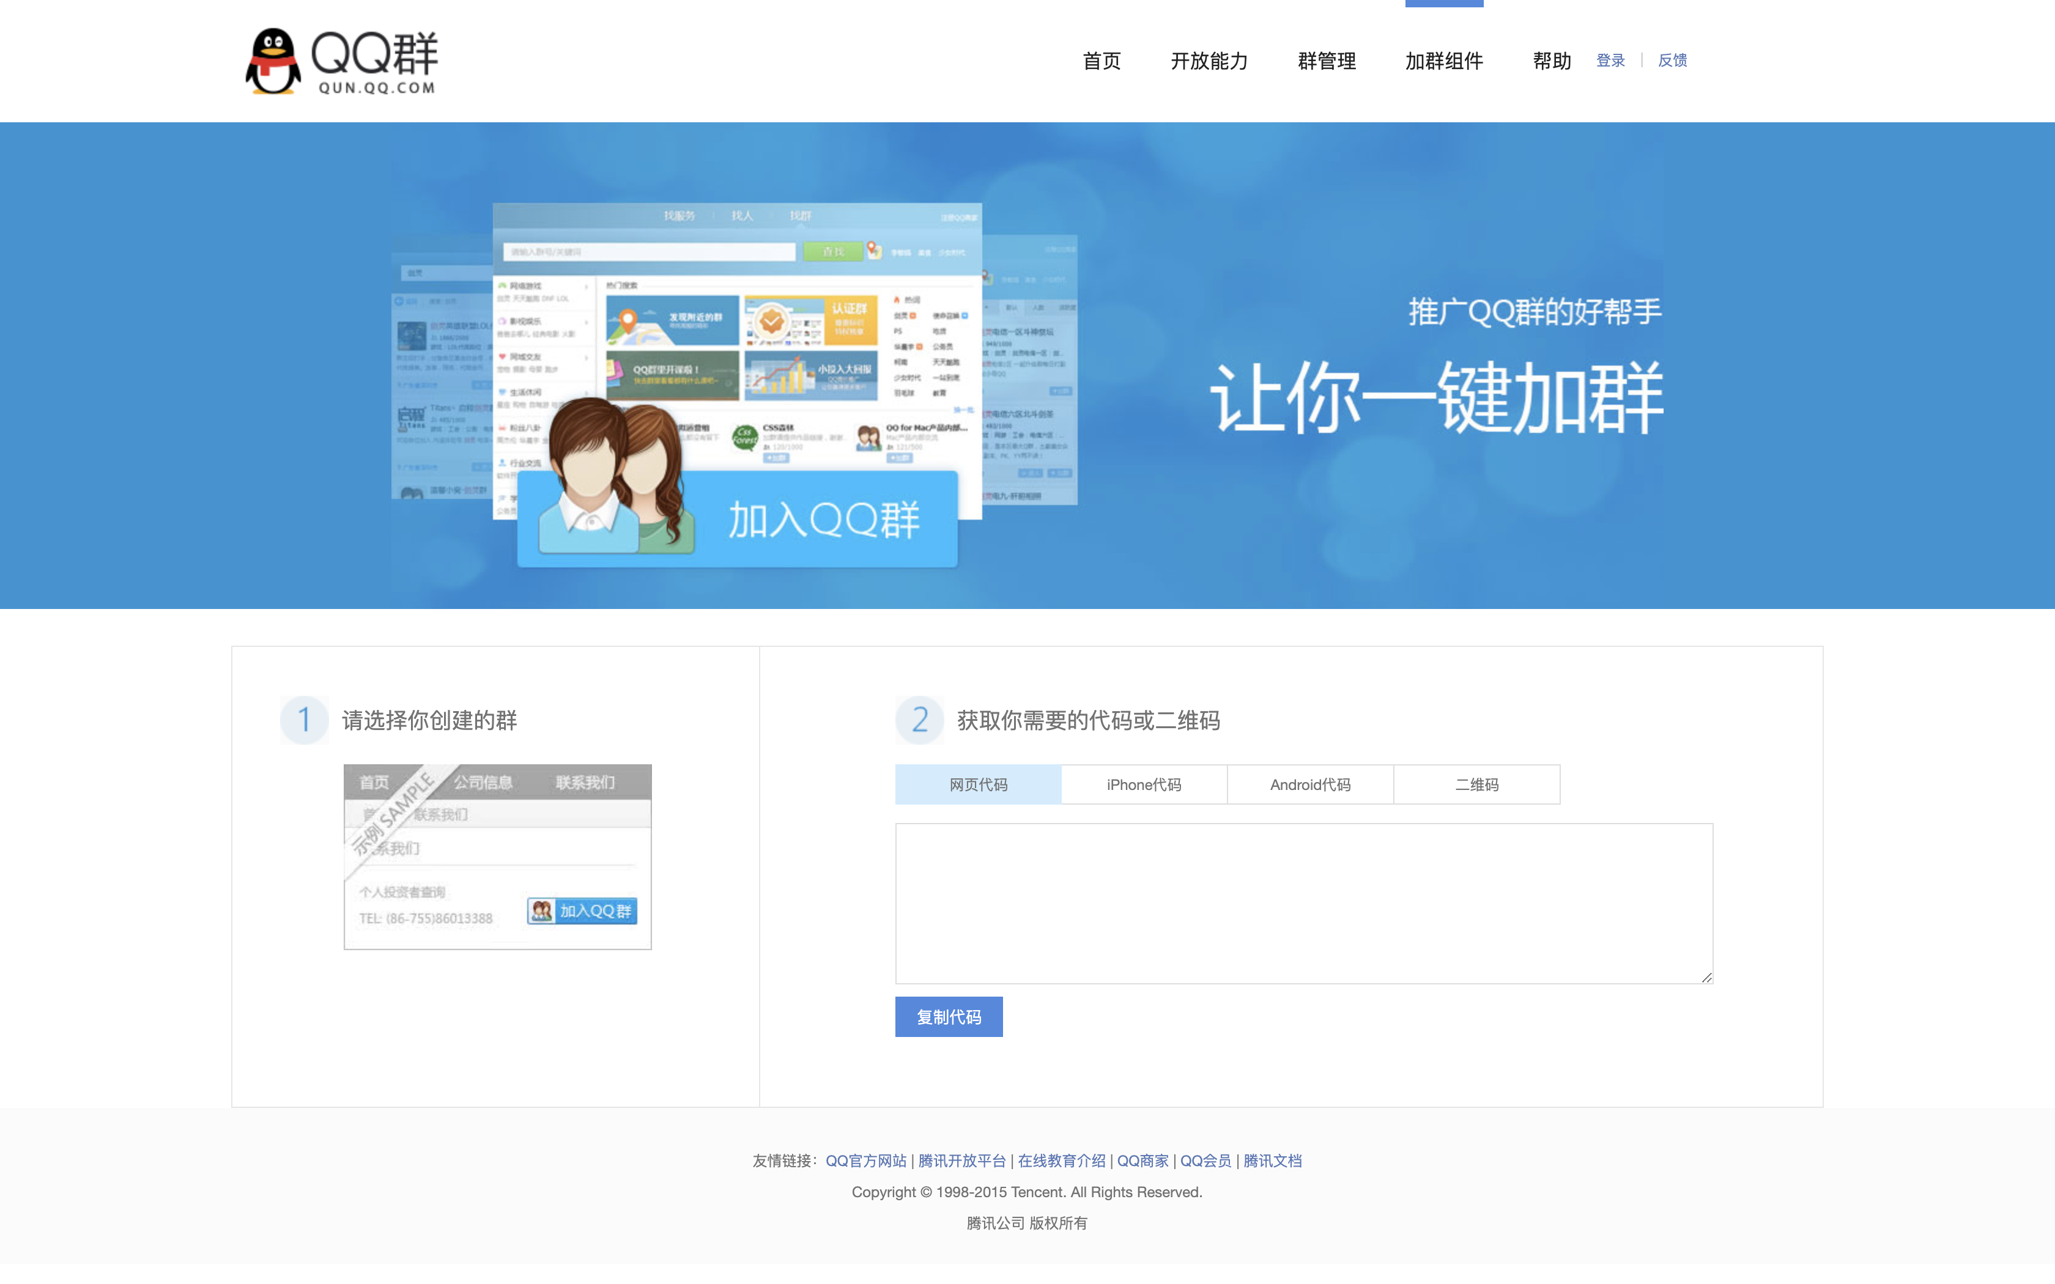Open the QQ商家 footer link
The width and height of the screenshot is (2055, 1284).
point(1143,1161)
